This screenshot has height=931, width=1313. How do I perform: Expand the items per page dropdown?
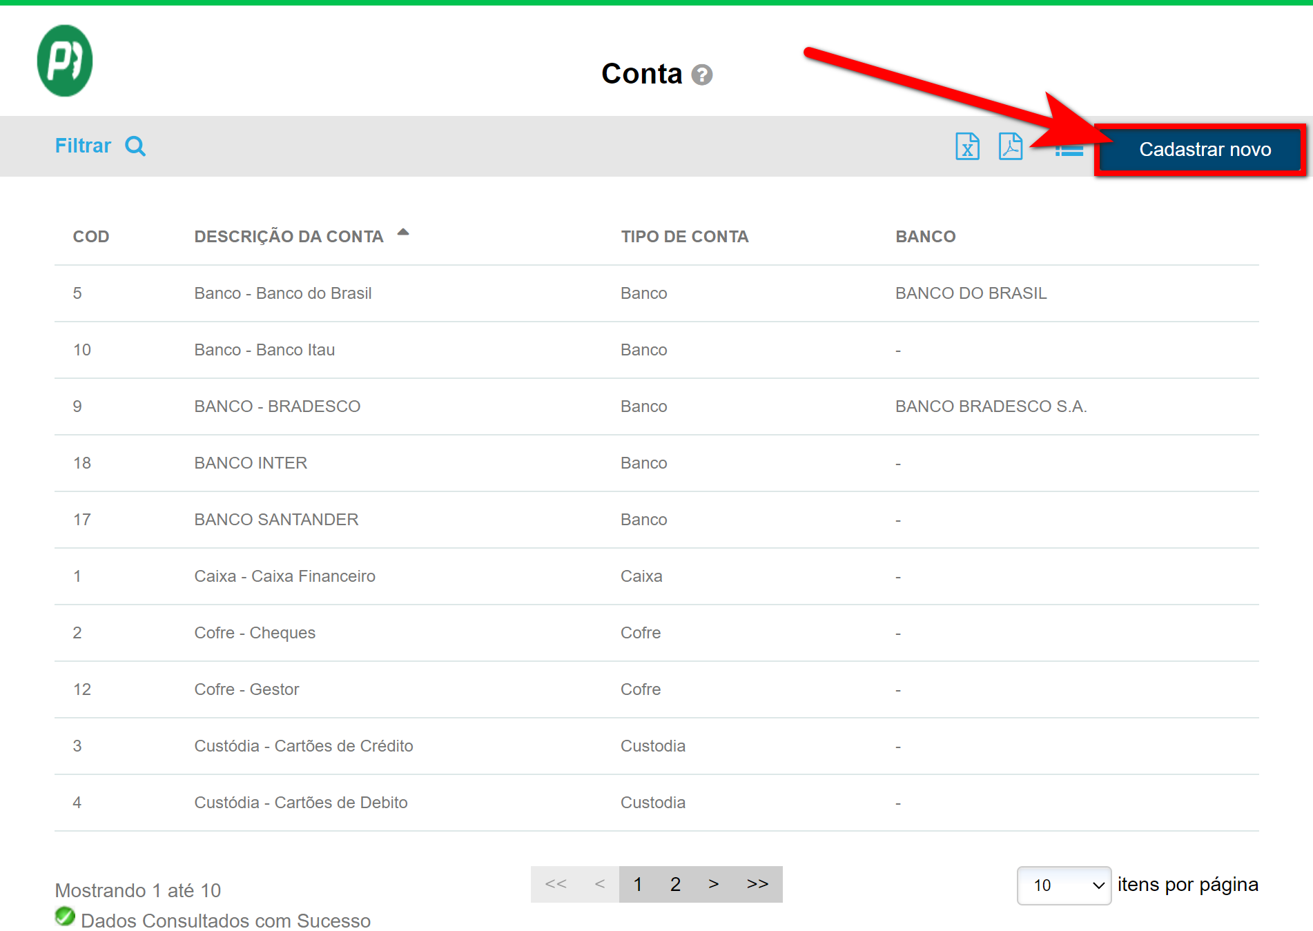tap(1063, 885)
